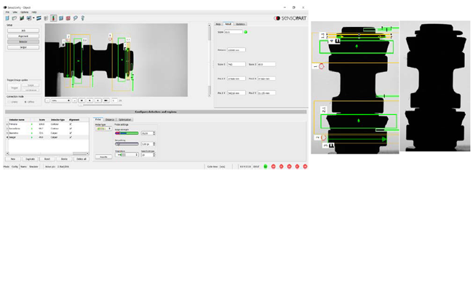Image resolution: width=473 pixels, height=291 pixels.
Task: Switch to the Result tab
Action: (228, 24)
